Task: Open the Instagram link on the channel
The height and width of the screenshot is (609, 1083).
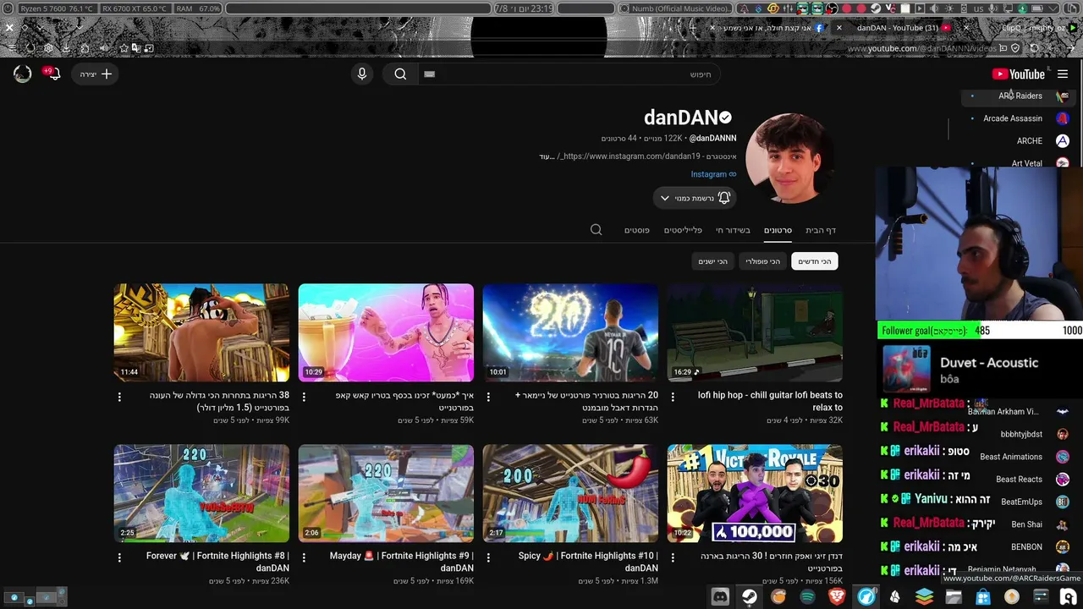Action: [713, 175]
